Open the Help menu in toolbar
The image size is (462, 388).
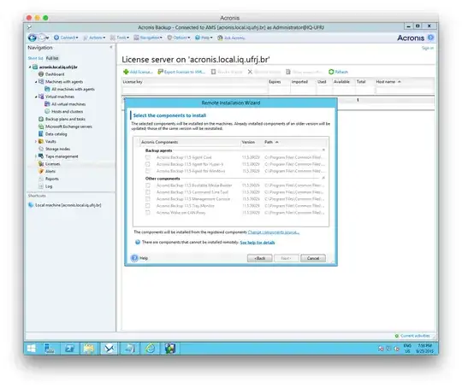click(204, 38)
